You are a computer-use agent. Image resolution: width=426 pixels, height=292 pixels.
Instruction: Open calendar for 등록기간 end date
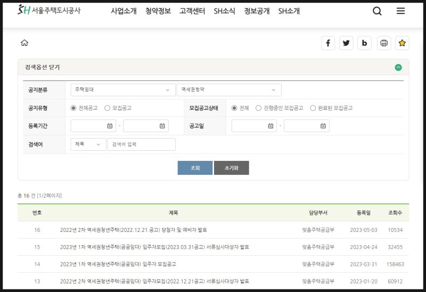click(162, 126)
